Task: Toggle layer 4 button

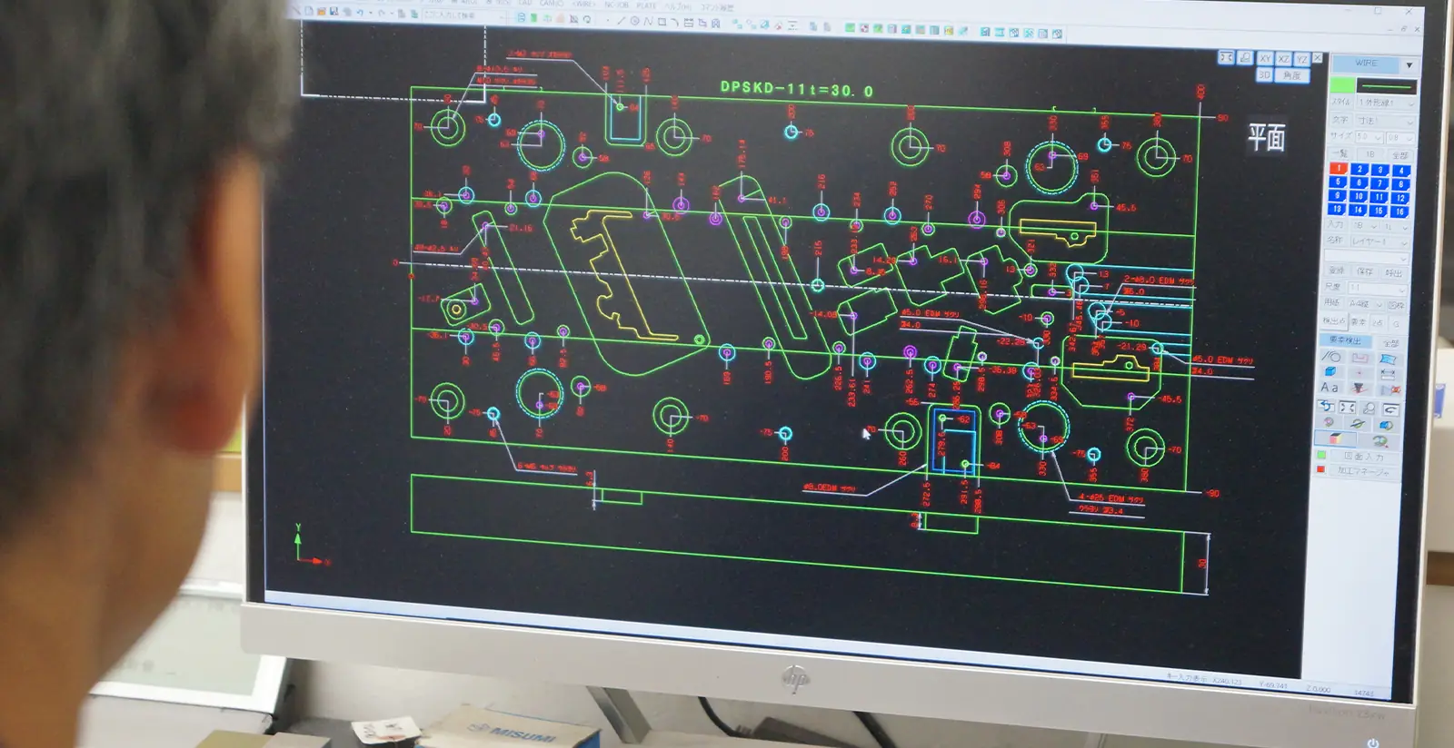Action: pyautogui.click(x=1401, y=170)
